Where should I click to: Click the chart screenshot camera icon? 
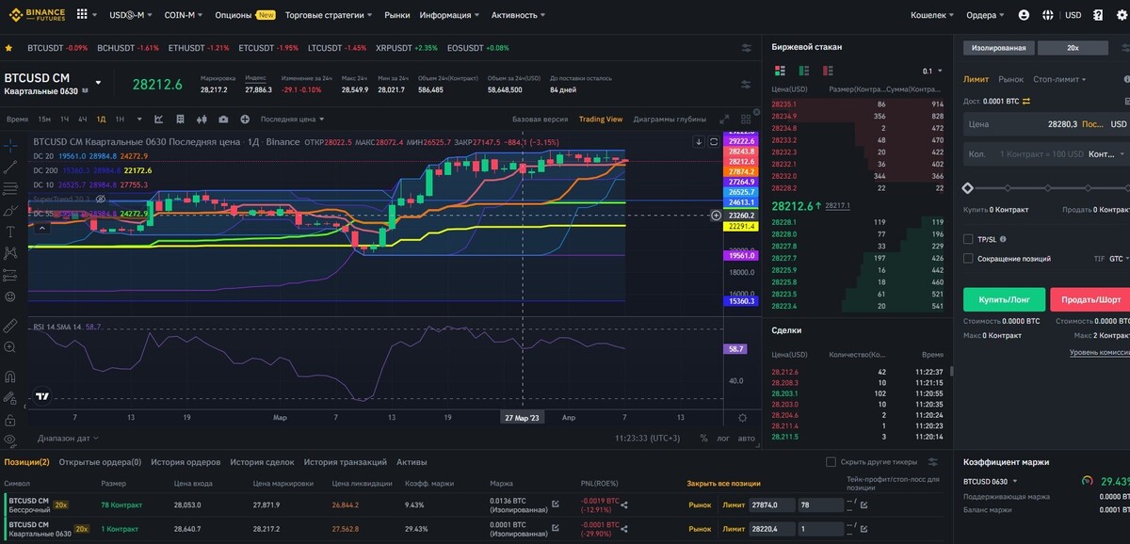tap(223, 120)
